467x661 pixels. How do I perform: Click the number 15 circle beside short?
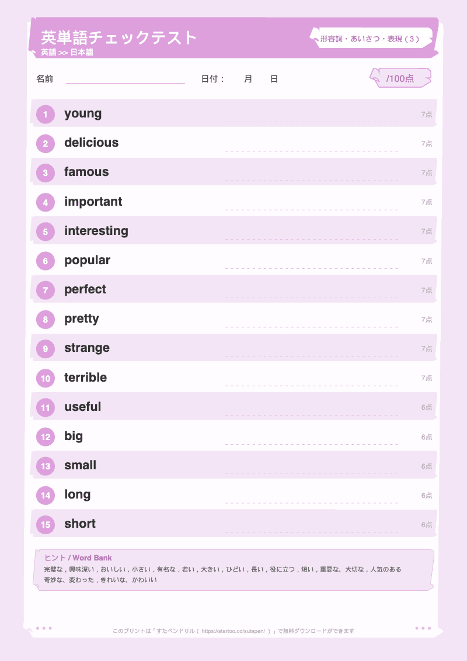coord(46,524)
